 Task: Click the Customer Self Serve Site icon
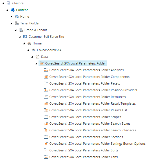click(x=25, y=37)
